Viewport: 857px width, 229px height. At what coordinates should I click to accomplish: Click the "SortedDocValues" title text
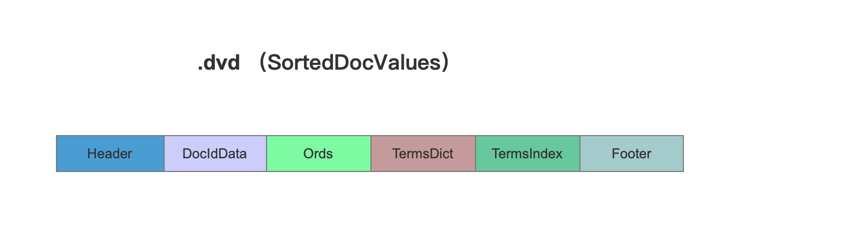pyautogui.click(x=354, y=62)
